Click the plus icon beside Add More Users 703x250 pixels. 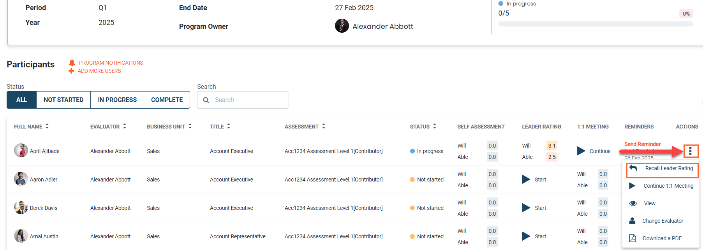coord(71,71)
